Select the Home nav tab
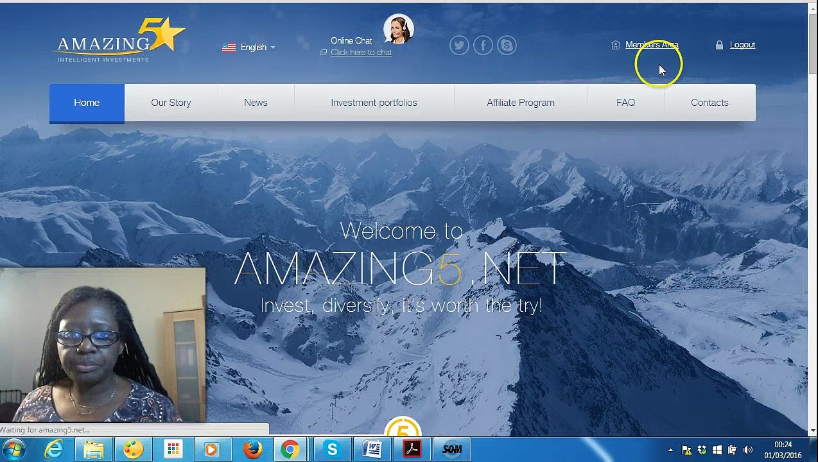The width and height of the screenshot is (818, 462). click(87, 103)
